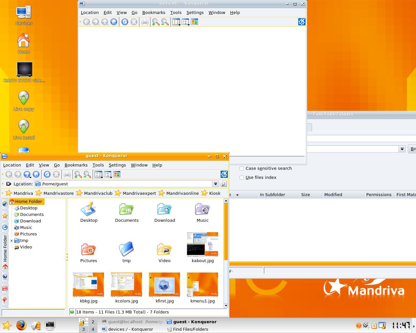Image resolution: width=416 pixels, height=333 pixels.
Task: Switch to Tree View in guest Konqueror
Action: tap(107, 174)
